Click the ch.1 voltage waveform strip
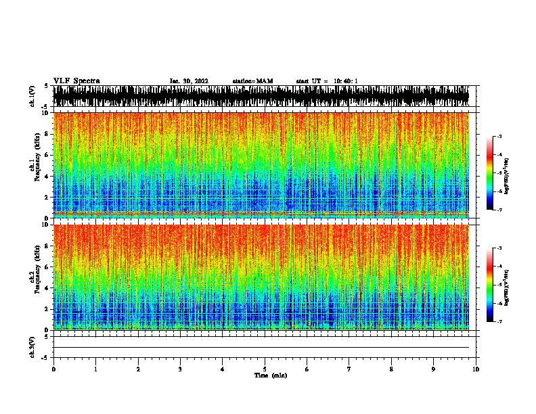The height and width of the screenshot is (414, 536). tap(261, 96)
